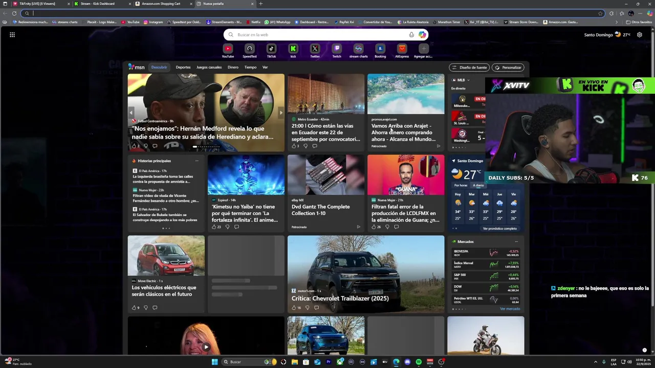Select the Dinero feed tab
Screen dimensions: 655x368
tap(233, 67)
